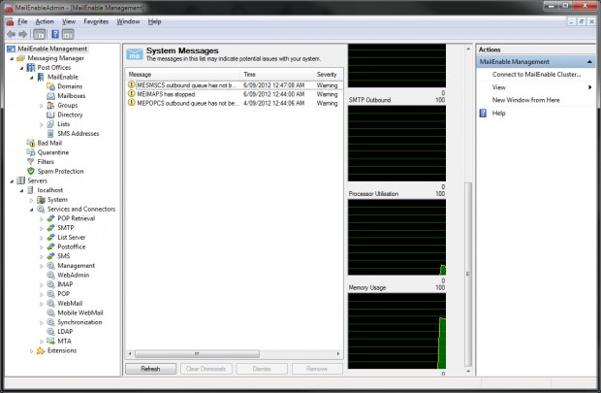Select the Lists icon in tree
Screen dimensions: 601x393
tap(50, 124)
